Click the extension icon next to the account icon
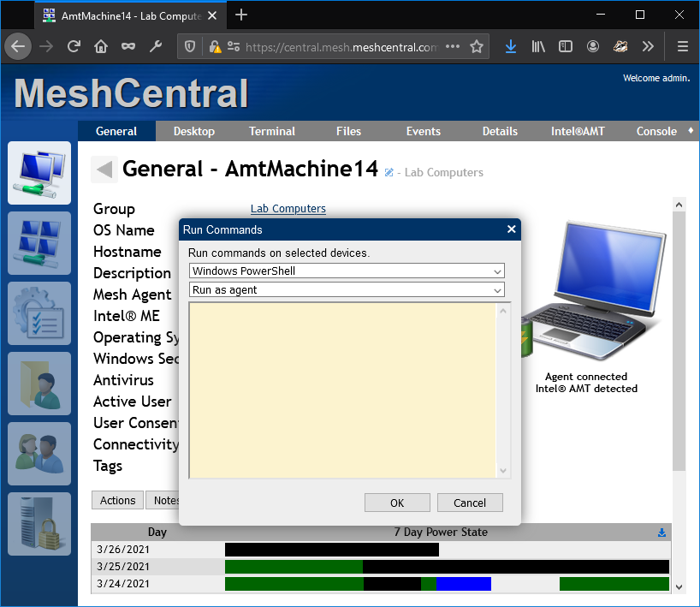 [620, 46]
